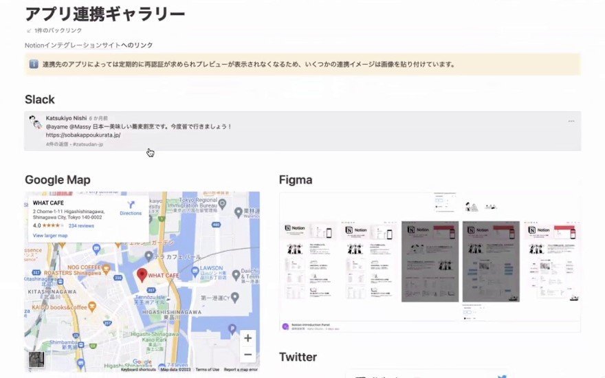Click the satellite view thumbnail on map

[x=36, y=359]
